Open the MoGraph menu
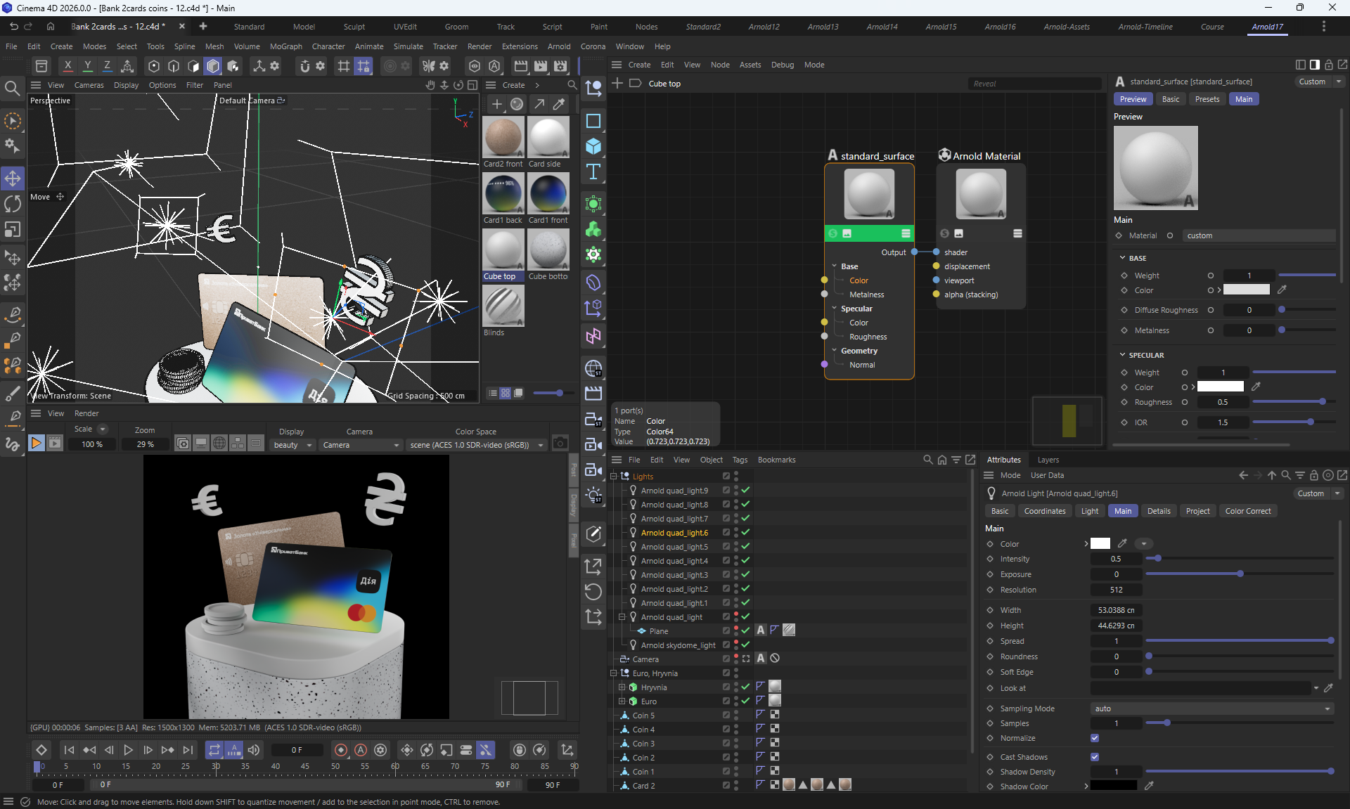Image resolution: width=1350 pixels, height=809 pixels. pos(285,46)
